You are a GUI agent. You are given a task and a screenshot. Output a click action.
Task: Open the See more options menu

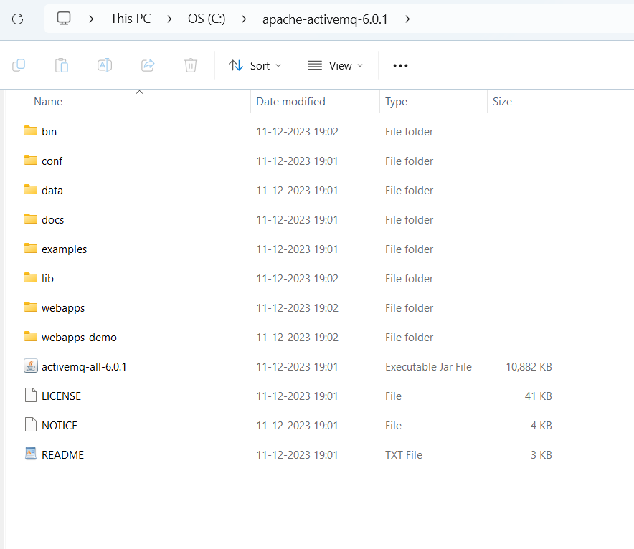[400, 65]
